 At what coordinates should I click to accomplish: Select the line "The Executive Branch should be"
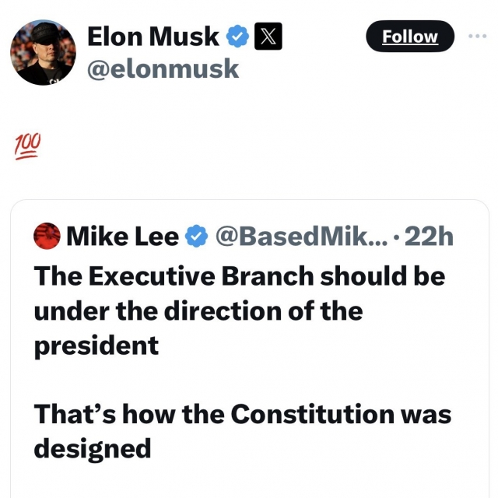pos(240,276)
